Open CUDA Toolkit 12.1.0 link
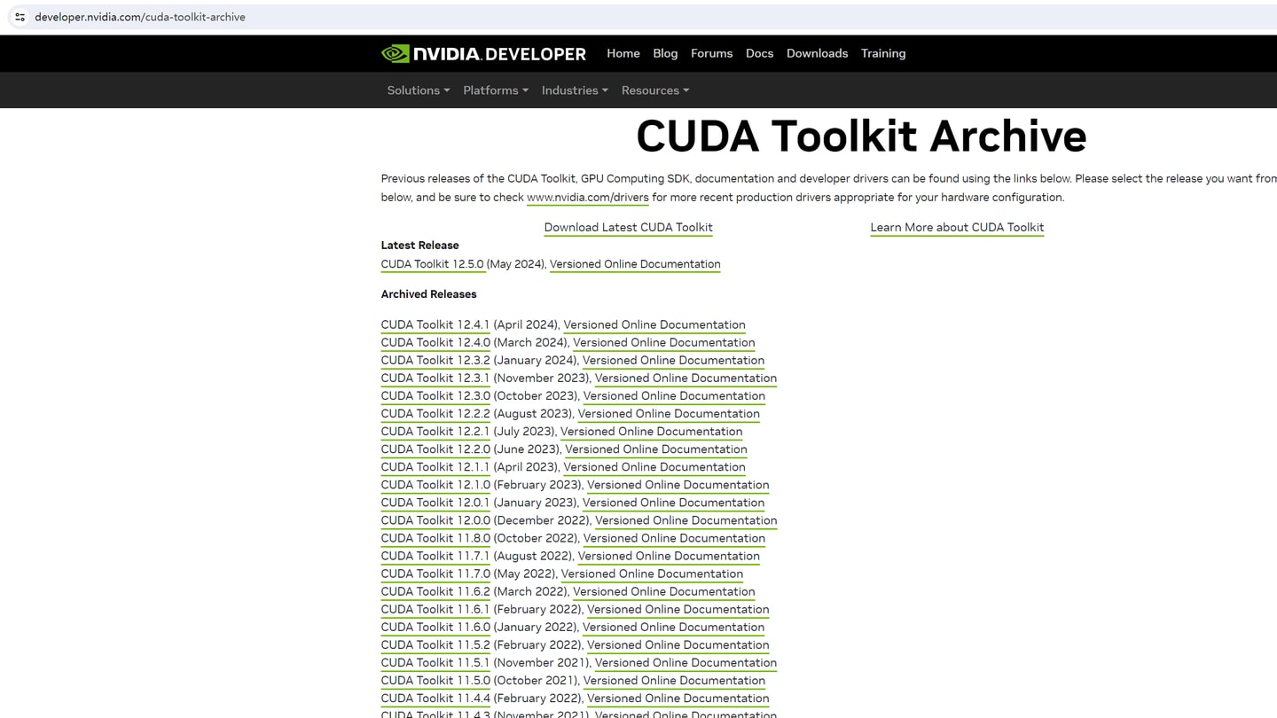 coord(435,484)
